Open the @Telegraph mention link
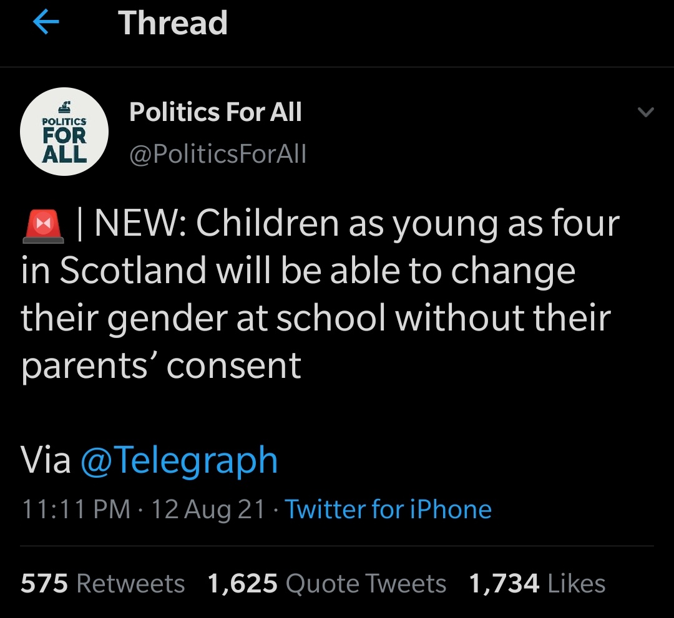Viewport: 674px width, 618px height. tap(179, 460)
